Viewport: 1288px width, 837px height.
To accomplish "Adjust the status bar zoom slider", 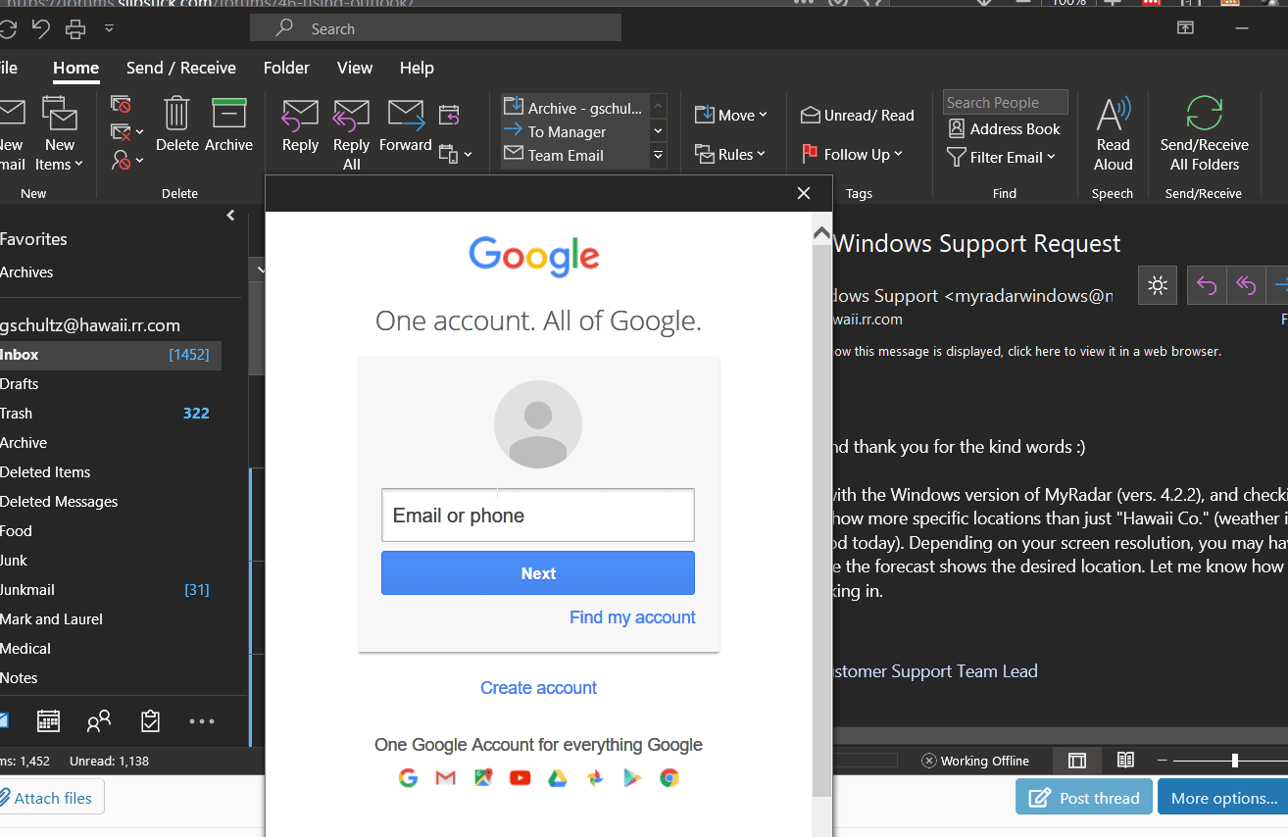I will 1234,761.
